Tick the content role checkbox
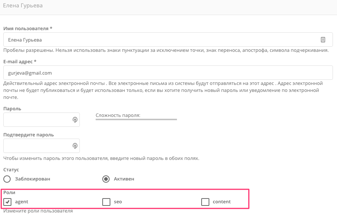The width and height of the screenshot is (337, 218). tap(205, 202)
